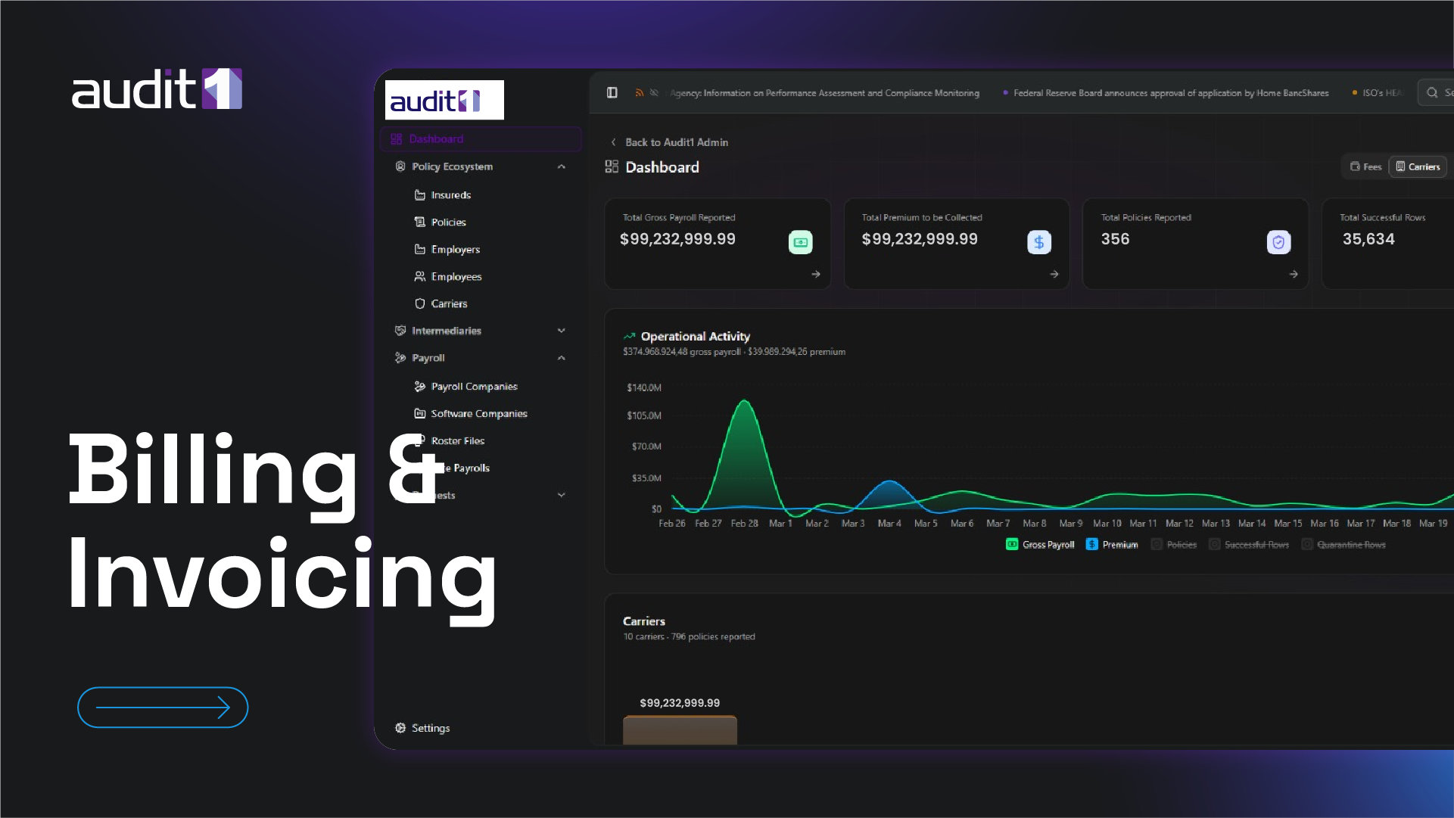1454x818 pixels.
Task: Switch to the Fees tab
Action: point(1365,166)
